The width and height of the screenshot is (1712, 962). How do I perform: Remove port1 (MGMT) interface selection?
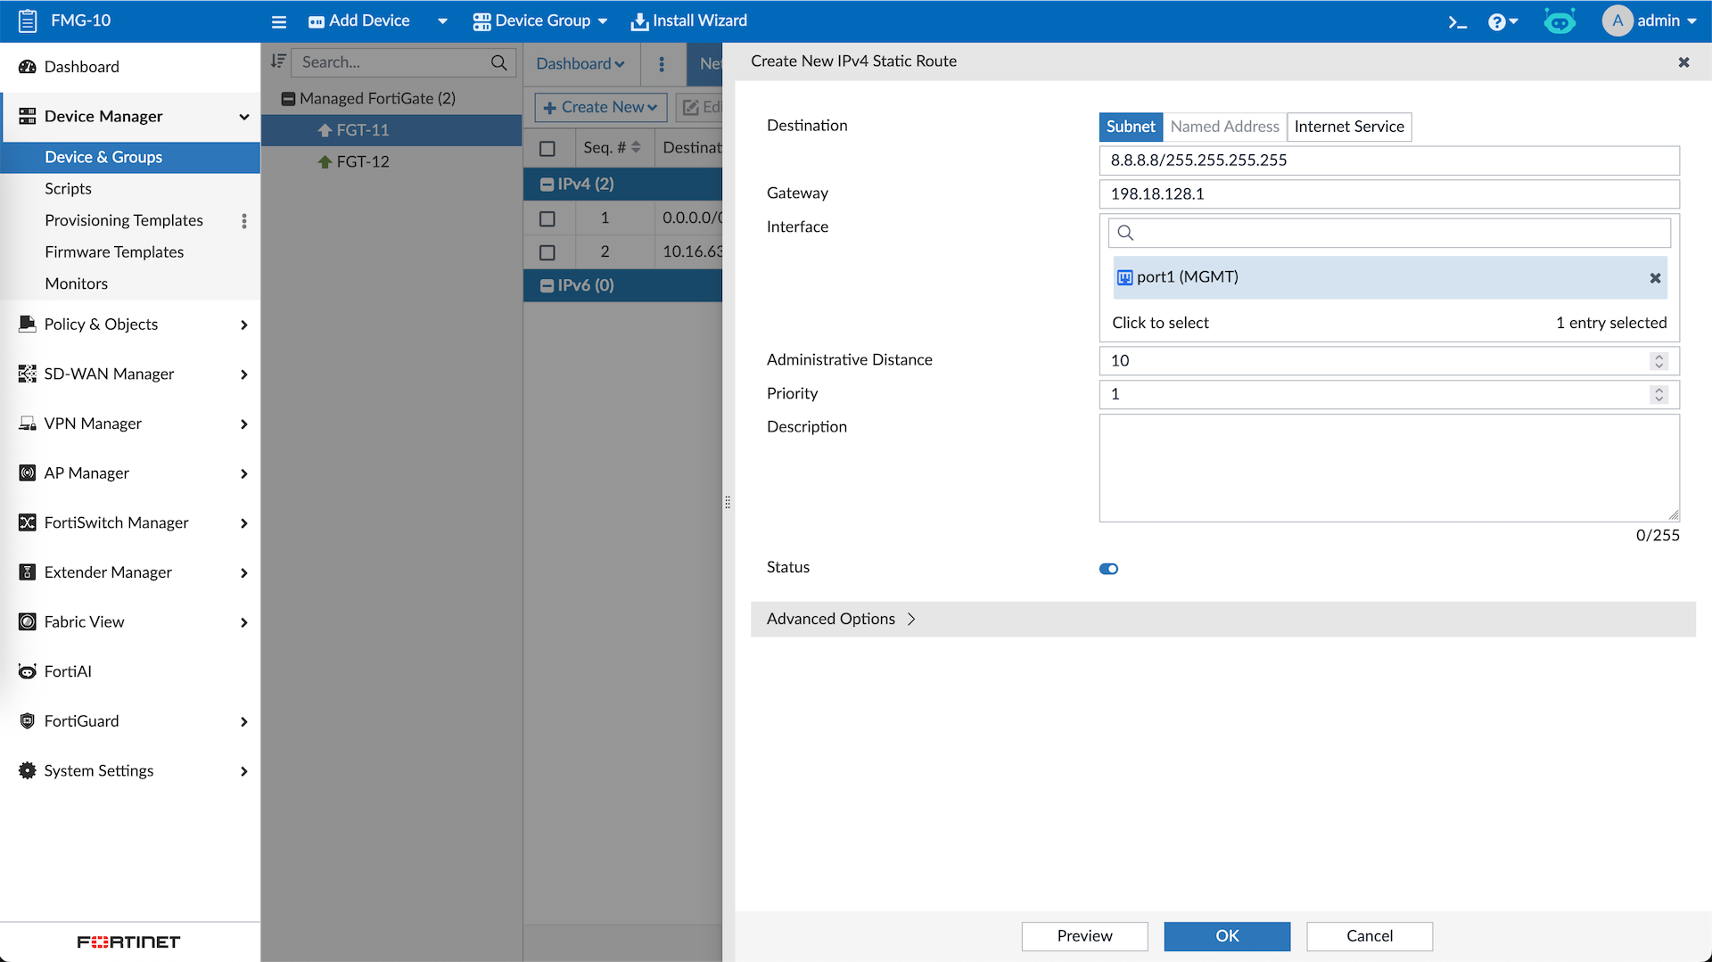click(1655, 278)
